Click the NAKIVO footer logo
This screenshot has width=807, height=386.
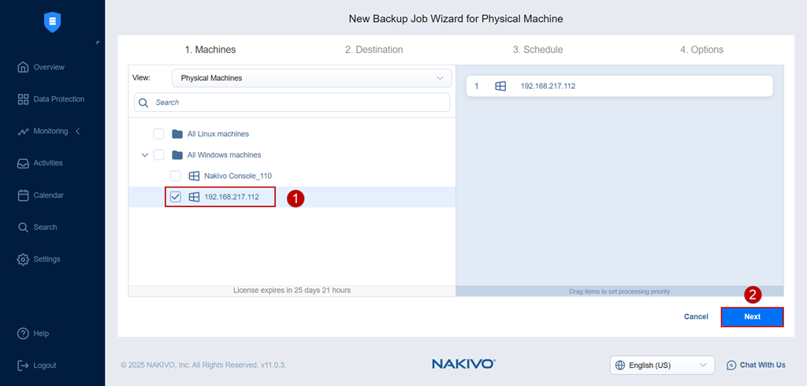pyautogui.click(x=463, y=365)
